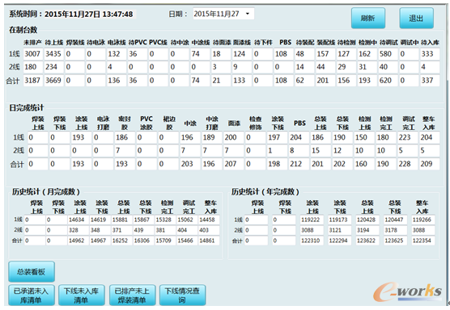Click the 1线 待检测 cell 127

pyautogui.click(x=346, y=54)
